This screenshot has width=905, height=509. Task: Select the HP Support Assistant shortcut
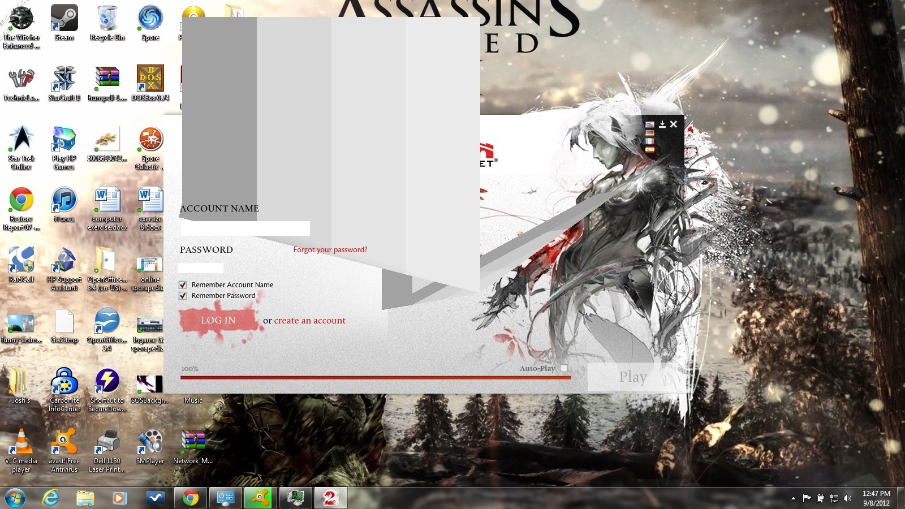[x=64, y=269]
